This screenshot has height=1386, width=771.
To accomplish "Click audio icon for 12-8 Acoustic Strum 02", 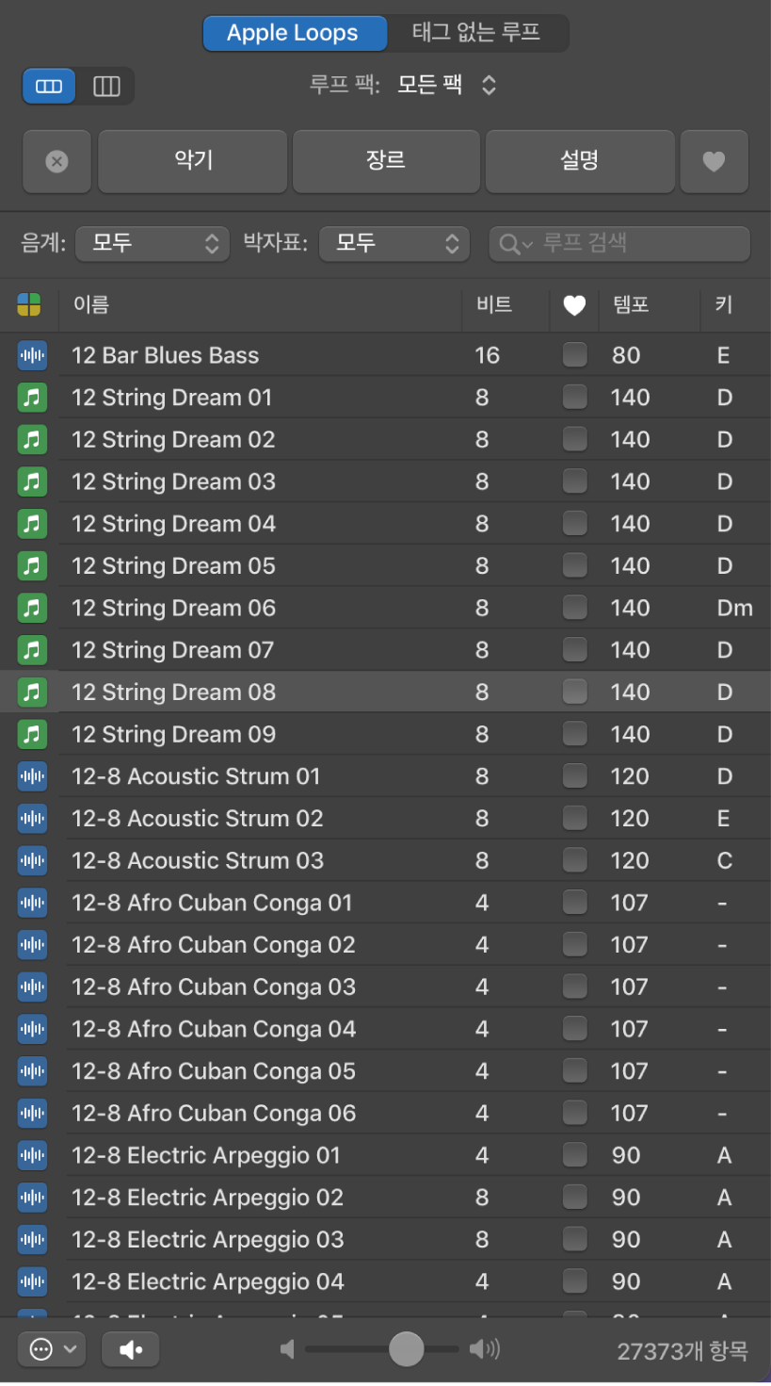I will [33, 819].
